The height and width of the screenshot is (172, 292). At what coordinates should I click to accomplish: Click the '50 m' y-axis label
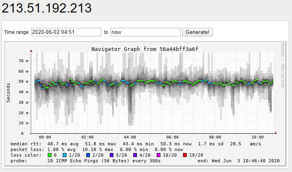(23, 82)
